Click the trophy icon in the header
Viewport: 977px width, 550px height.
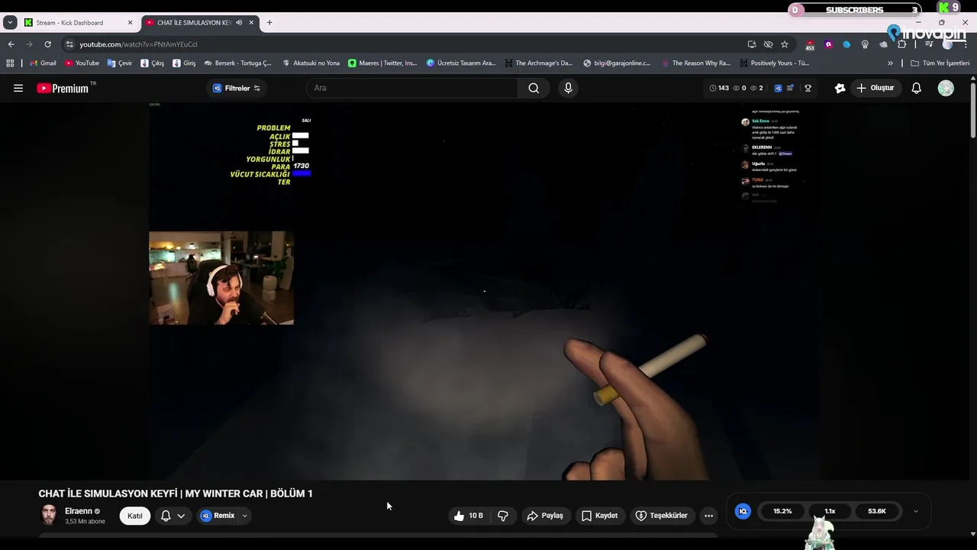808,88
